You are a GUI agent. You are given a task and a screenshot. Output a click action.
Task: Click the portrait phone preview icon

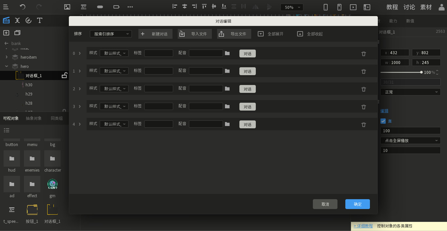[x=325, y=7]
